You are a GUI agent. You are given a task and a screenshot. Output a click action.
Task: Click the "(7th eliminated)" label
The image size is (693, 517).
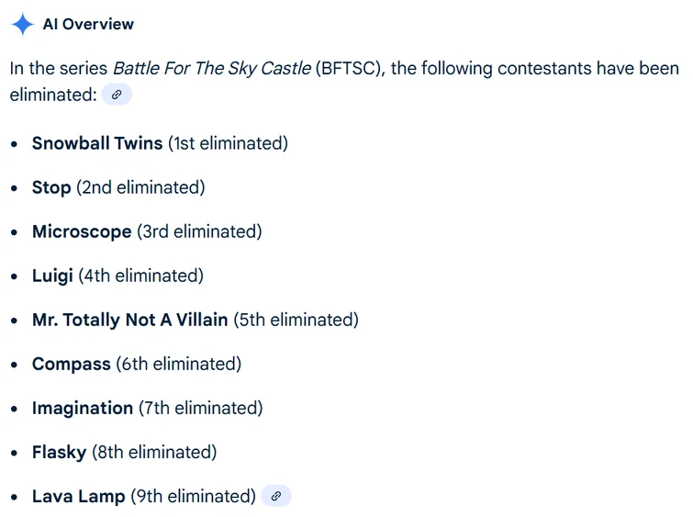pos(200,408)
